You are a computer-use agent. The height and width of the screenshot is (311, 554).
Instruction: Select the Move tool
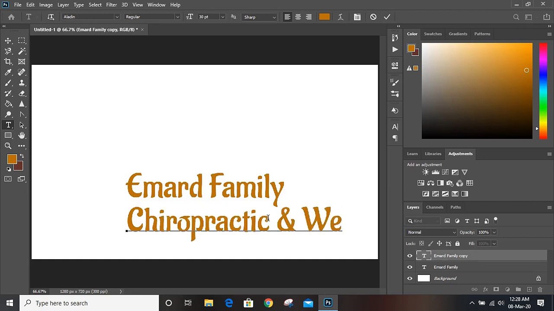coord(8,41)
